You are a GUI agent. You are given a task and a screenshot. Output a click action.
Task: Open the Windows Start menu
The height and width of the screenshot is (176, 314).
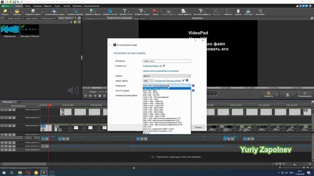point(3,173)
